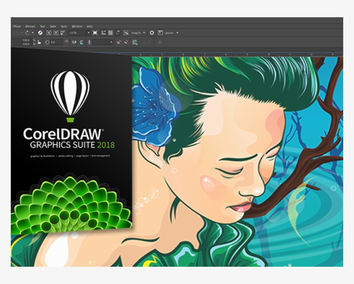Select the Mirror Horizontally icon

[x=74, y=42]
